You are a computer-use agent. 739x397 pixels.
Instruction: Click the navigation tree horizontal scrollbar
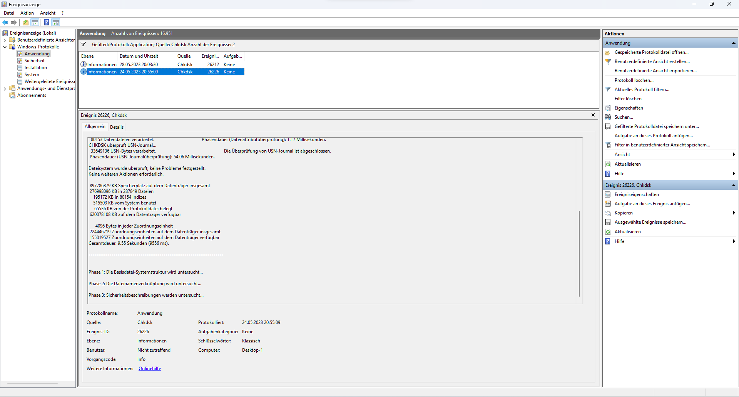[x=32, y=384]
